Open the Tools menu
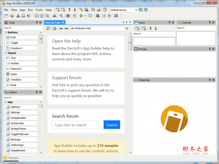This screenshot has height=164, width=219. click(x=39, y=10)
